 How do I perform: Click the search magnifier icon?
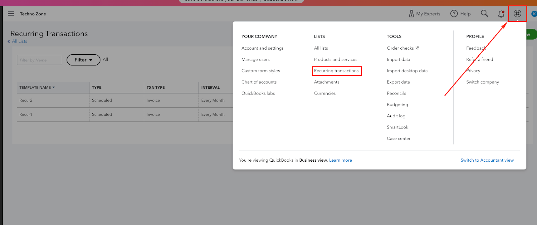(x=484, y=14)
